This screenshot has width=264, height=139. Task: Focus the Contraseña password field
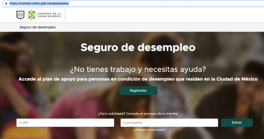tap(169, 123)
